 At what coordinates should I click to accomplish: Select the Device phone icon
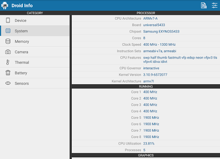8,20
